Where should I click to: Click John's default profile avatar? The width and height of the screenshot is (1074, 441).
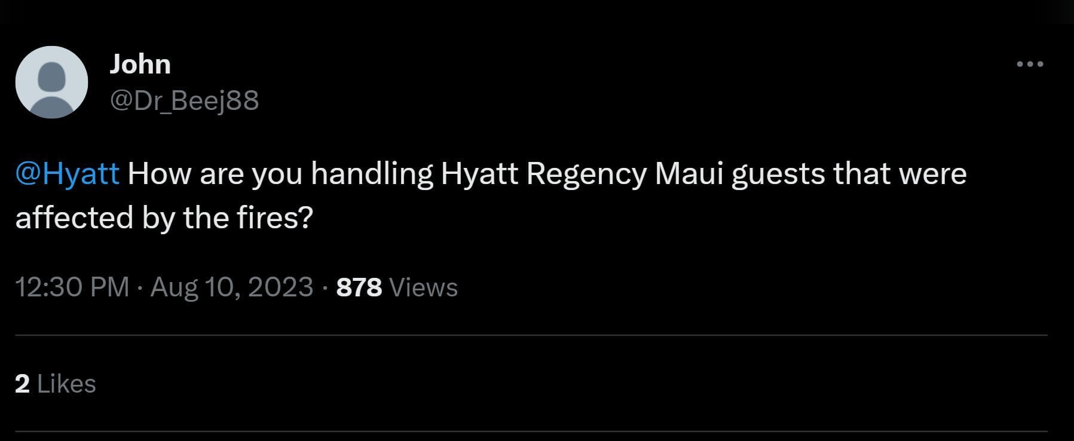click(x=51, y=82)
